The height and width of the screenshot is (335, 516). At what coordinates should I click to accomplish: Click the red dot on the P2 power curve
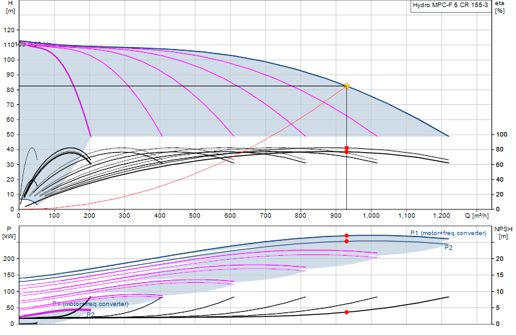tap(346, 242)
